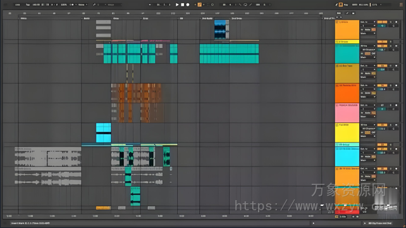Toggle the arrangement Loop switch

[245, 4]
